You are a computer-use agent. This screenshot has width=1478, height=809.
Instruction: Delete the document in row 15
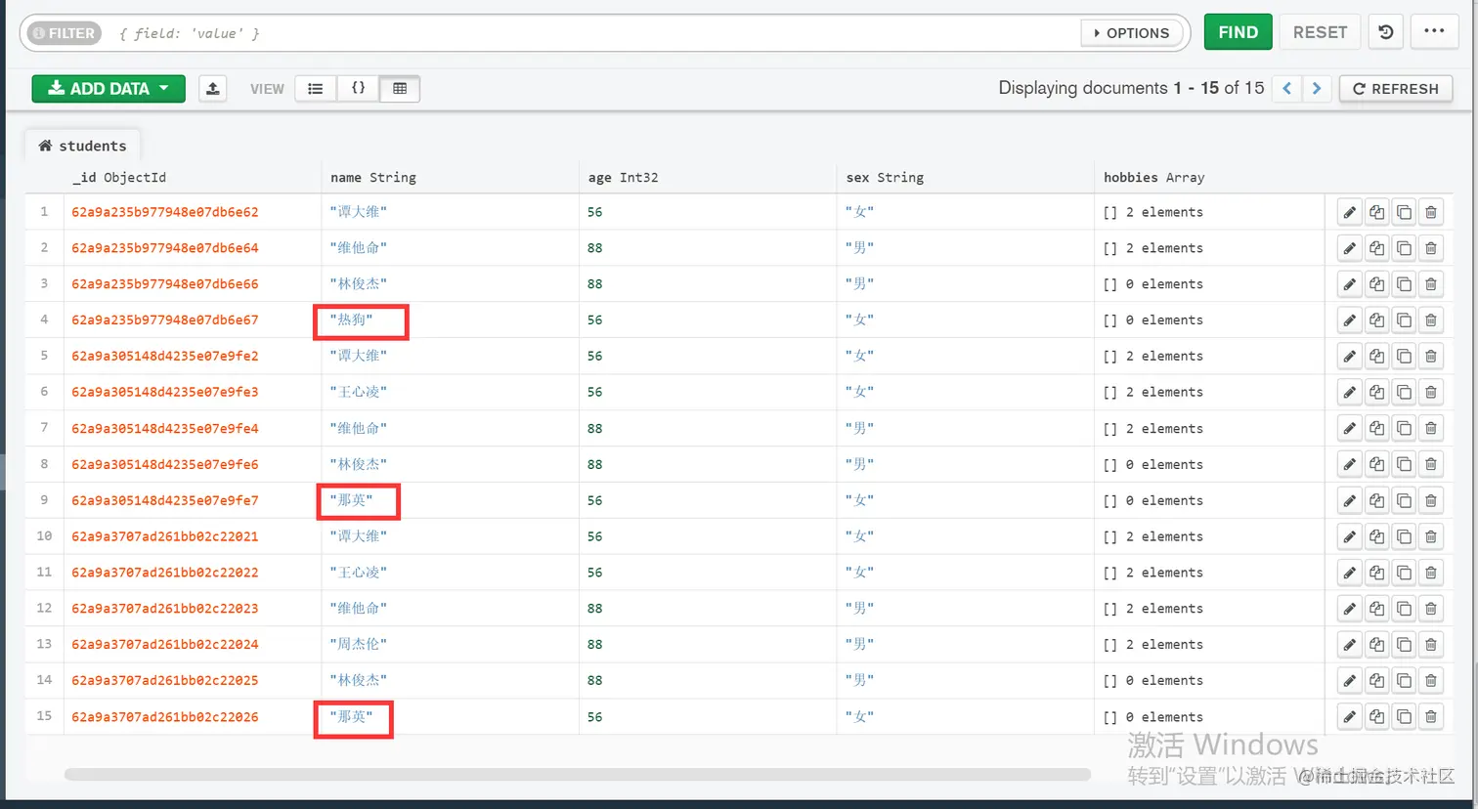tap(1431, 717)
